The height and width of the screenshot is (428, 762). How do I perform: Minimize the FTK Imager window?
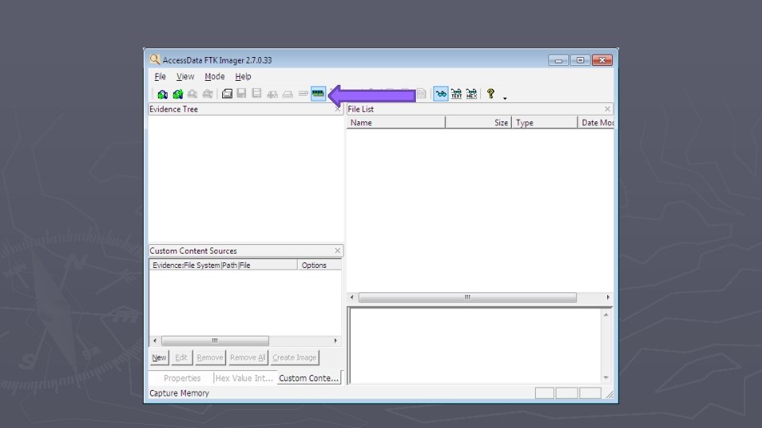pyautogui.click(x=558, y=60)
